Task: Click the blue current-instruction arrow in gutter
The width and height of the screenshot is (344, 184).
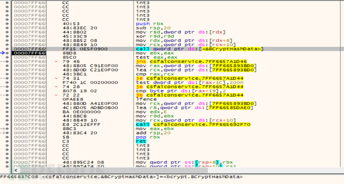Action: pyautogui.click(x=2, y=53)
